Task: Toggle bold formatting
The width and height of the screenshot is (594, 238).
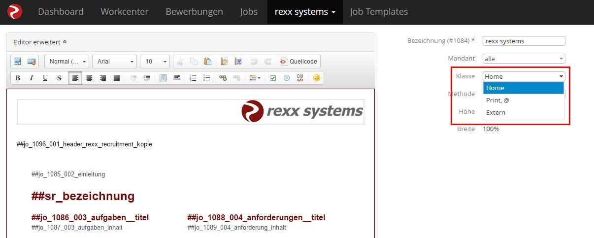Action: pyautogui.click(x=18, y=78)
